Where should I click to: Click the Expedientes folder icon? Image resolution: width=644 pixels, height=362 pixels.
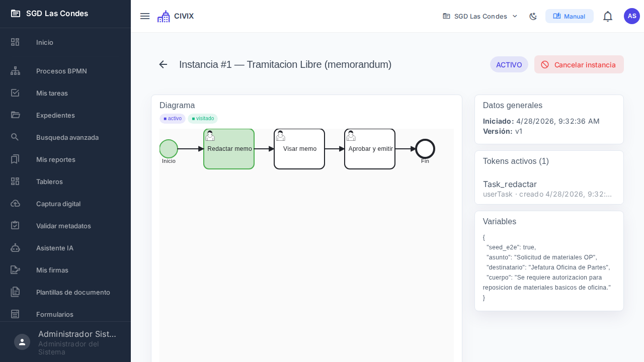15,115
